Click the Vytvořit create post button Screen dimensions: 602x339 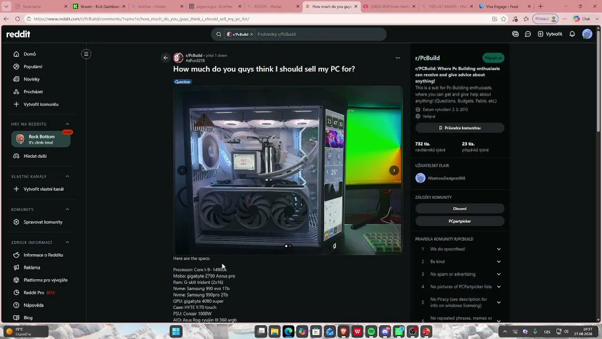pos(550,34)
